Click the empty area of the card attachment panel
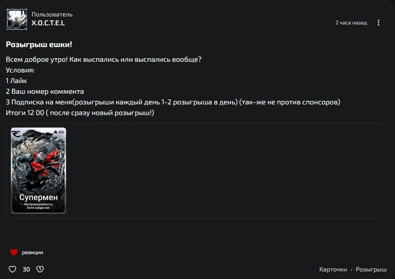 click(226, 171)
